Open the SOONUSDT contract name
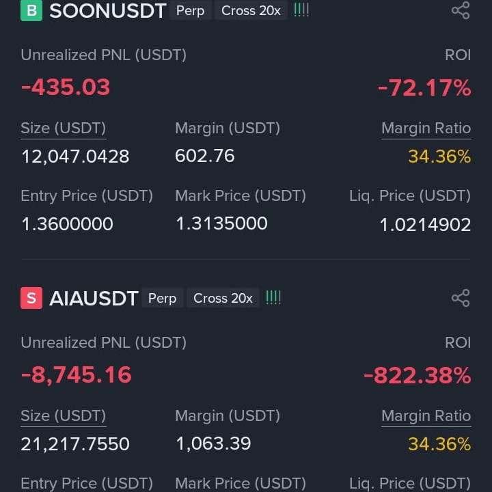The height and width of the screenshot is (492, 492). (108, 11)
